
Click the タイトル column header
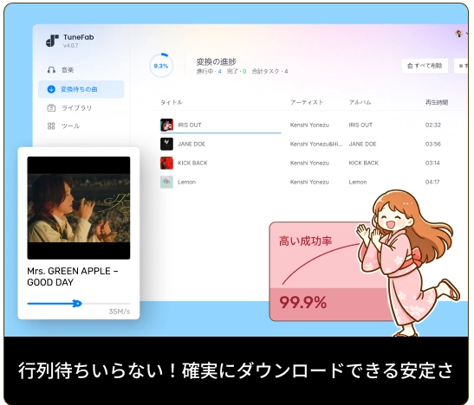172,102
